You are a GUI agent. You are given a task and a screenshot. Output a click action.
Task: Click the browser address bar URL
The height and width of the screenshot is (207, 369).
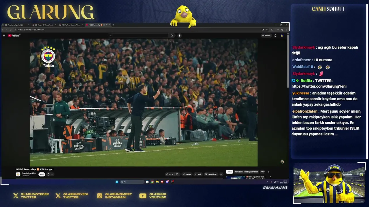pos(31,30)
